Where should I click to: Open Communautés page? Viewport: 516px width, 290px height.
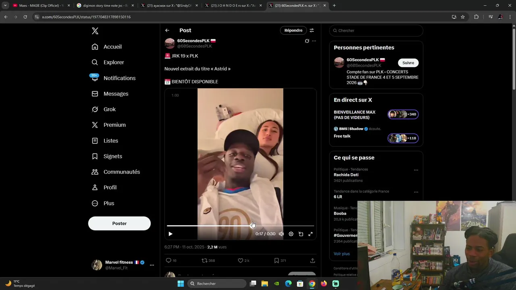(116, 172)
